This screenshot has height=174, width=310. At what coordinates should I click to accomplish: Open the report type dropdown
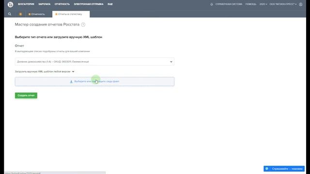tap(94, 62)
